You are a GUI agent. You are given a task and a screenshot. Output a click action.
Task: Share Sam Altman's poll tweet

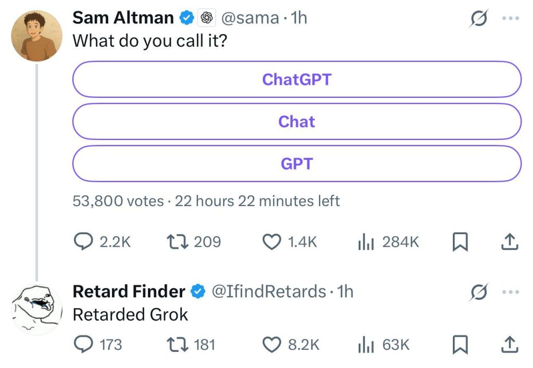click(510, 242)
